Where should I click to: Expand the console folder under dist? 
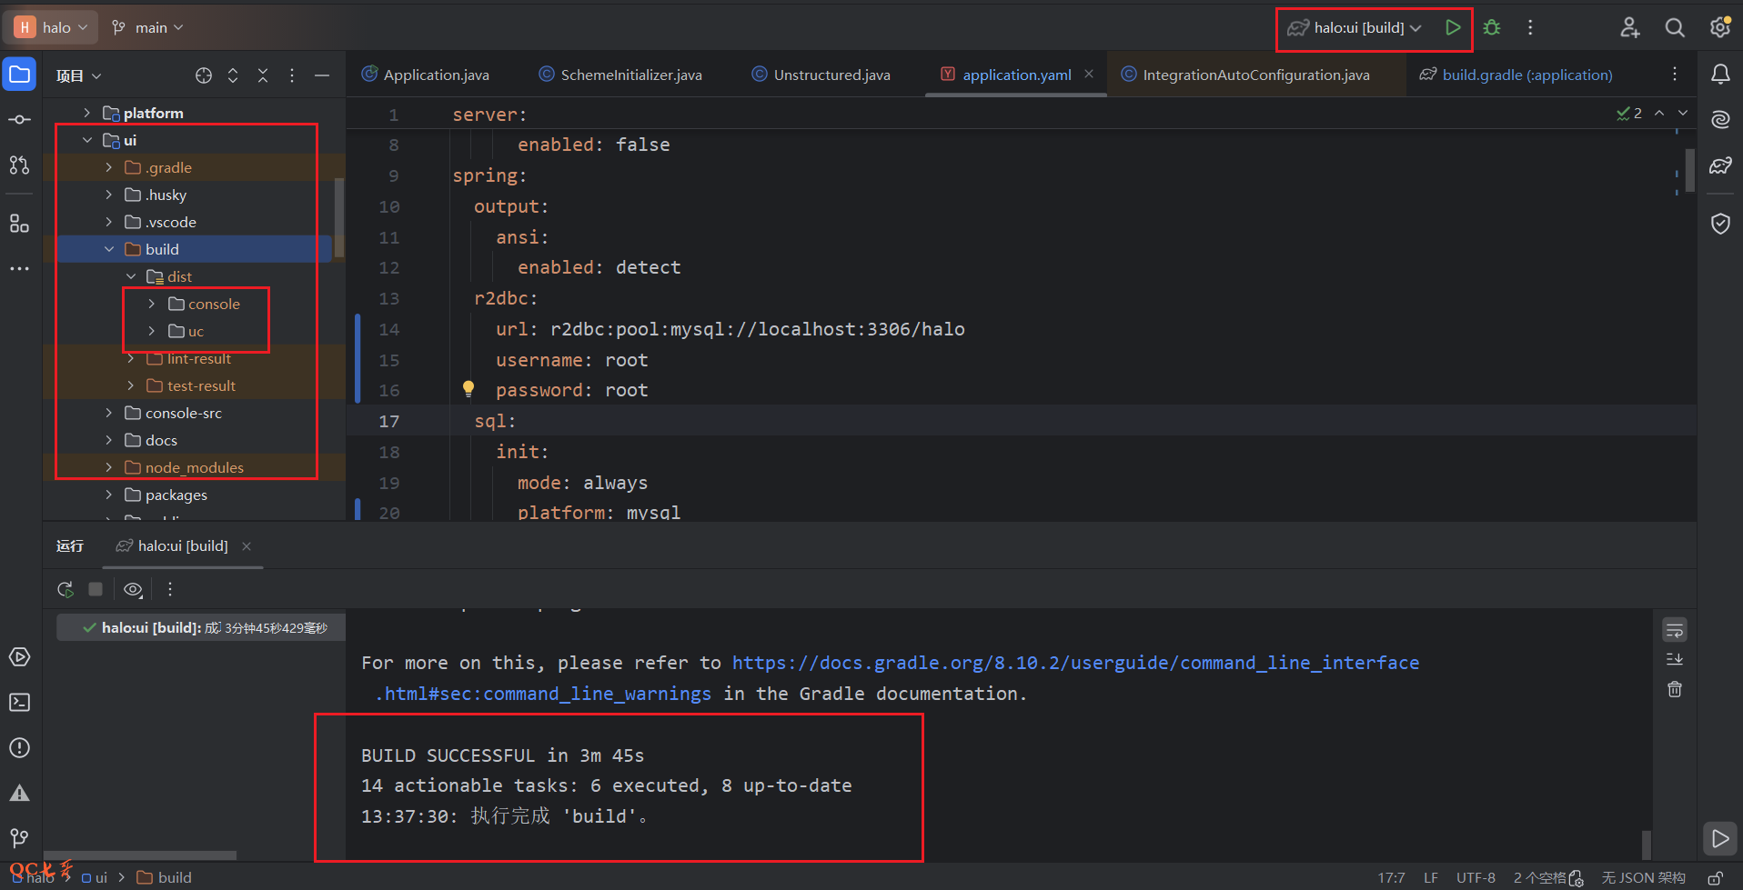[152, 304]
